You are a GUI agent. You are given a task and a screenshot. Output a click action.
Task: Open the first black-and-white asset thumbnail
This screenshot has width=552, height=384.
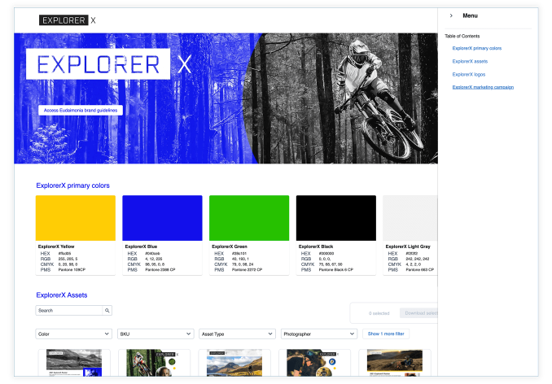(73, 364)
